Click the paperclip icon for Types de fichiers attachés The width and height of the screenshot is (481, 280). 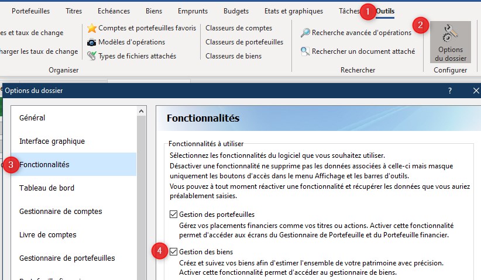click(x=92, y=56)
